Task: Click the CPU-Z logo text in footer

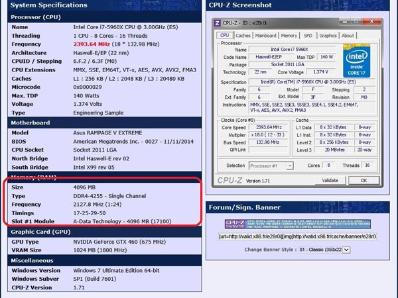Action: click(230, 180)
